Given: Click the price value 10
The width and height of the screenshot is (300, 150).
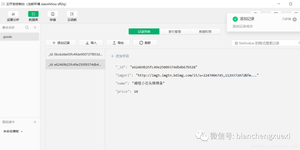Looking at the screenshot, I should 136,91.
